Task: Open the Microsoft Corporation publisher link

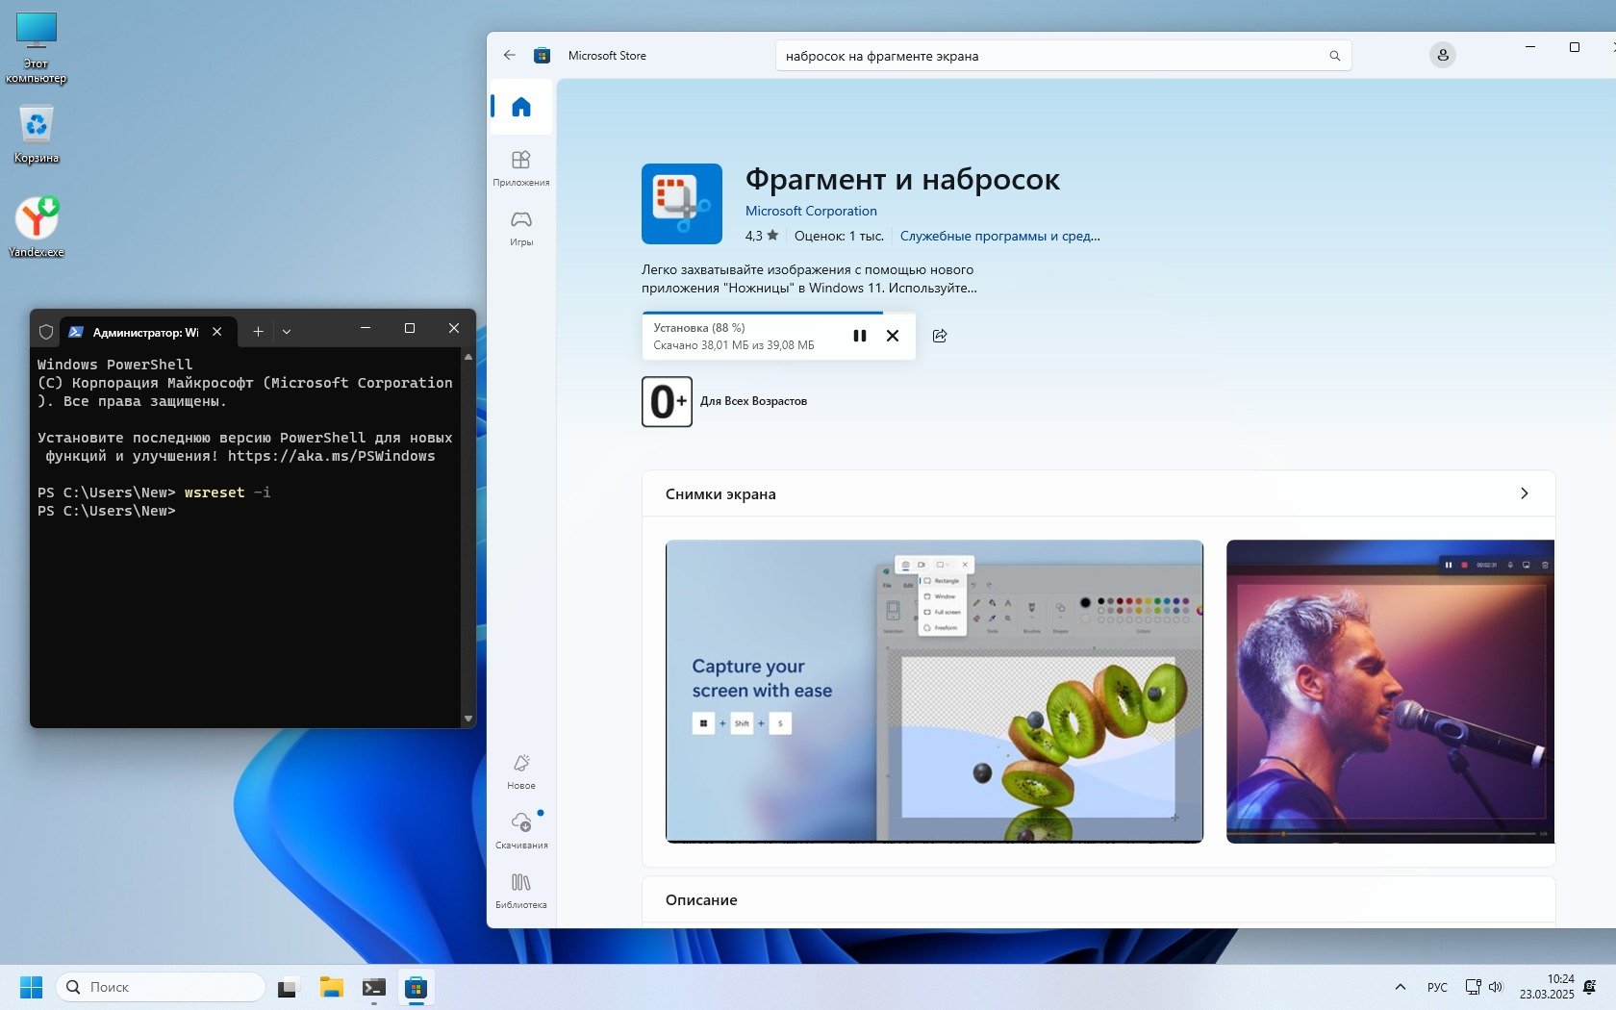Action: click(x=810, y=211)
